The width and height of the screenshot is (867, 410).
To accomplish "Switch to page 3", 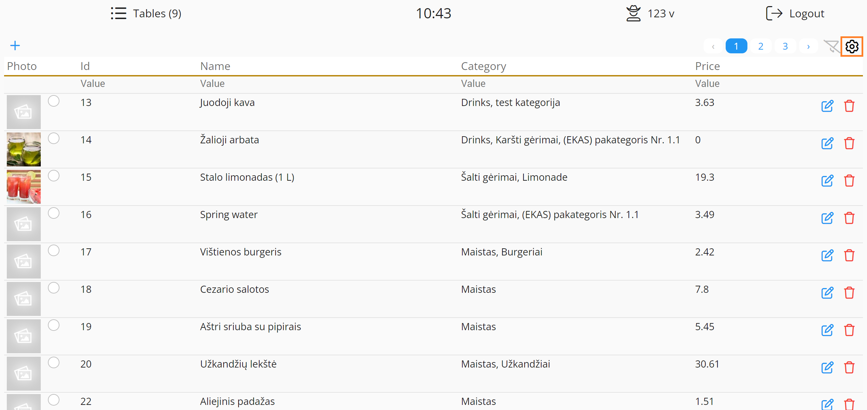I will click(785, 47).
